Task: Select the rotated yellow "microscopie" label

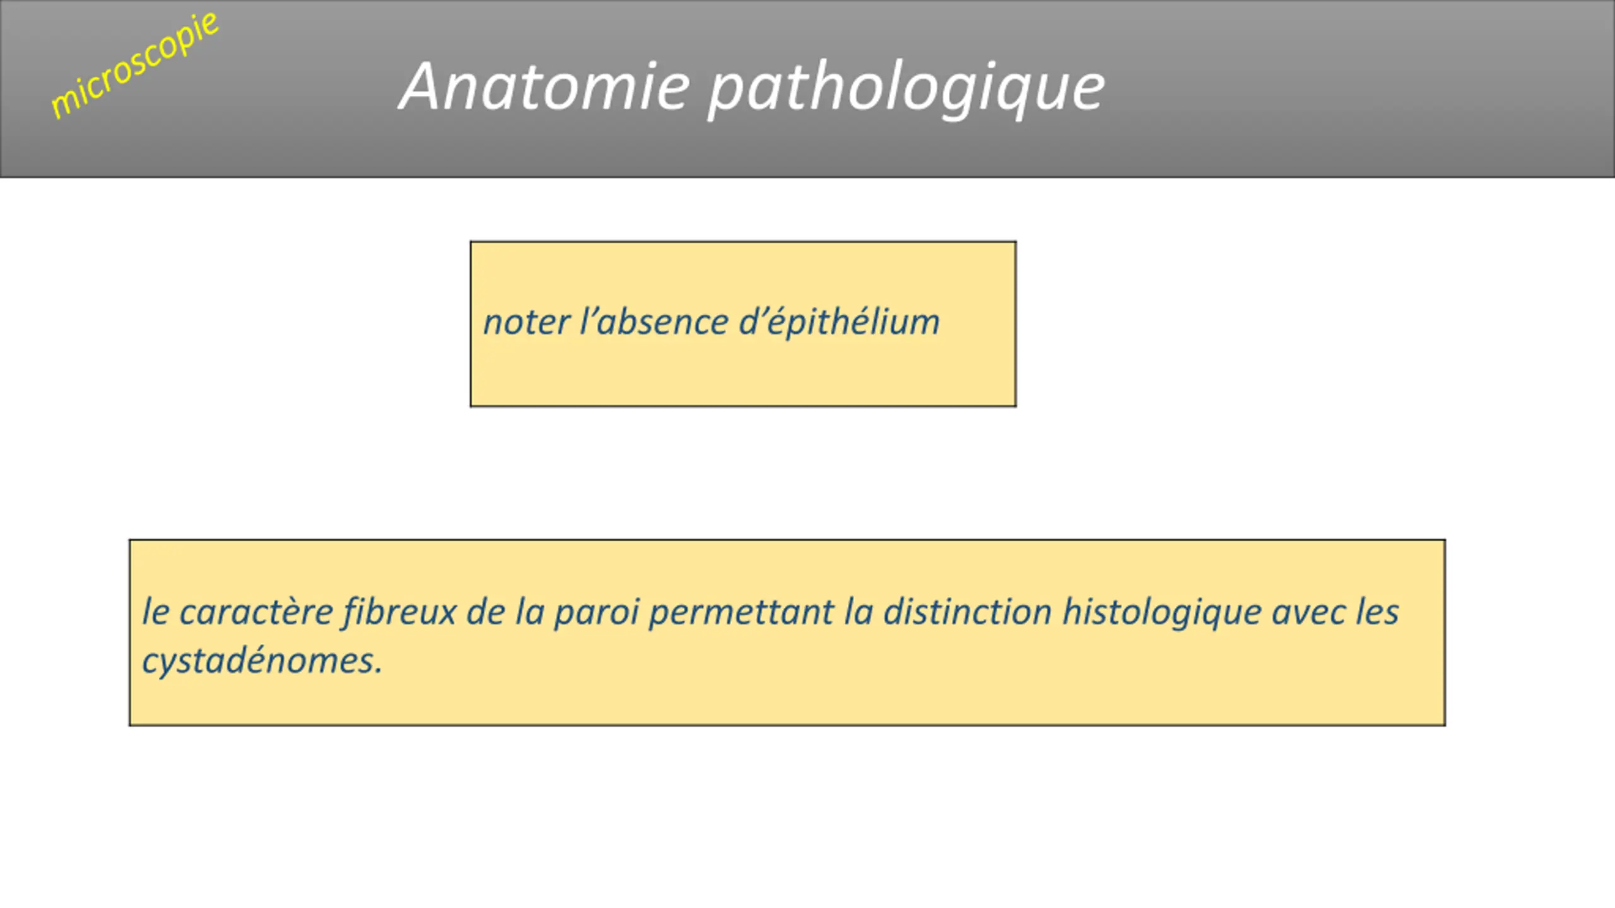Action: click(134, 65)
